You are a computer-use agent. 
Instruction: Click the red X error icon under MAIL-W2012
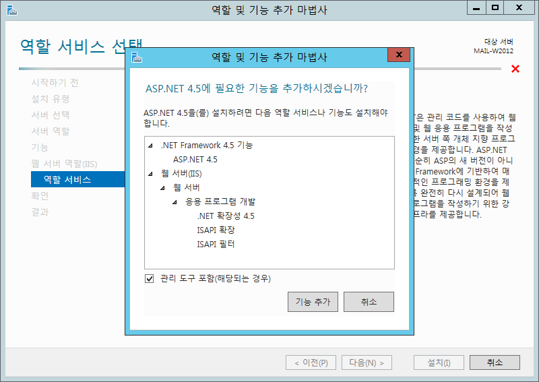515,69
